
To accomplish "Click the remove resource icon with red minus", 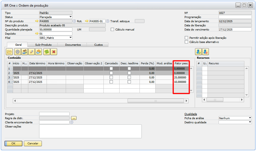I will [x=206, y=52].
